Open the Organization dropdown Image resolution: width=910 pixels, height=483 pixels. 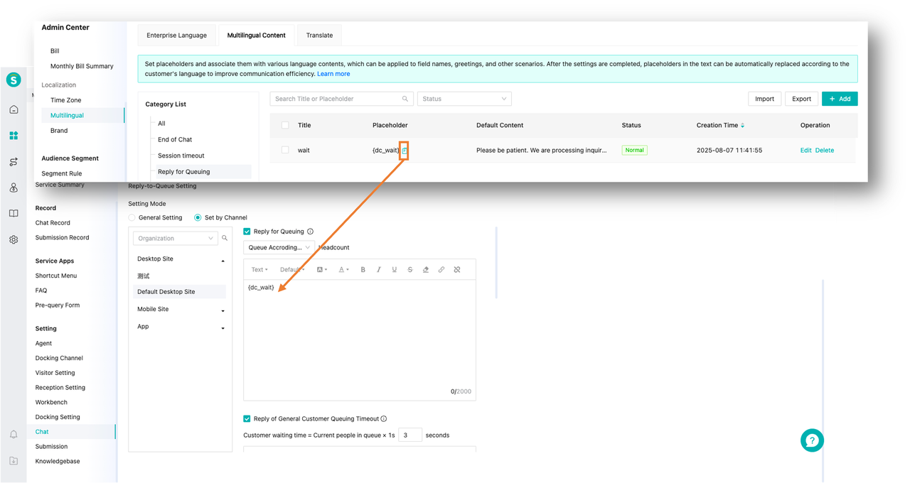point(175,239)
